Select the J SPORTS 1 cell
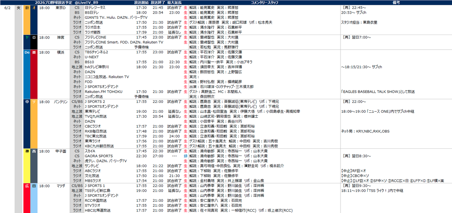452x213 pixels. coord(95,186)
